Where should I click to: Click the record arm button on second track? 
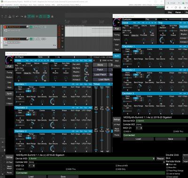coord(5,39)
